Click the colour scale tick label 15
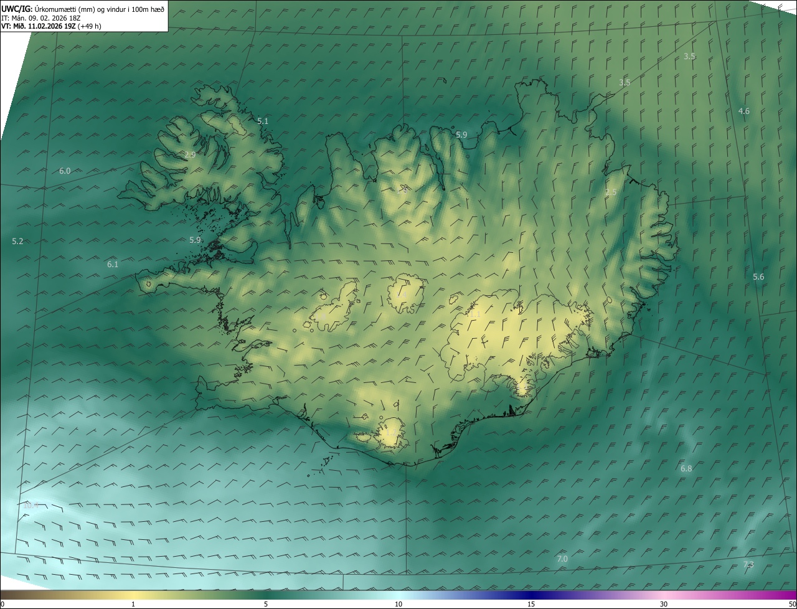This screenshot has height=609, width=797. click(531, 604)
